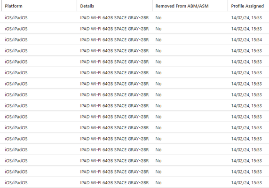Click last row's IPAD WI-FI 64GB details

point(114,183)
